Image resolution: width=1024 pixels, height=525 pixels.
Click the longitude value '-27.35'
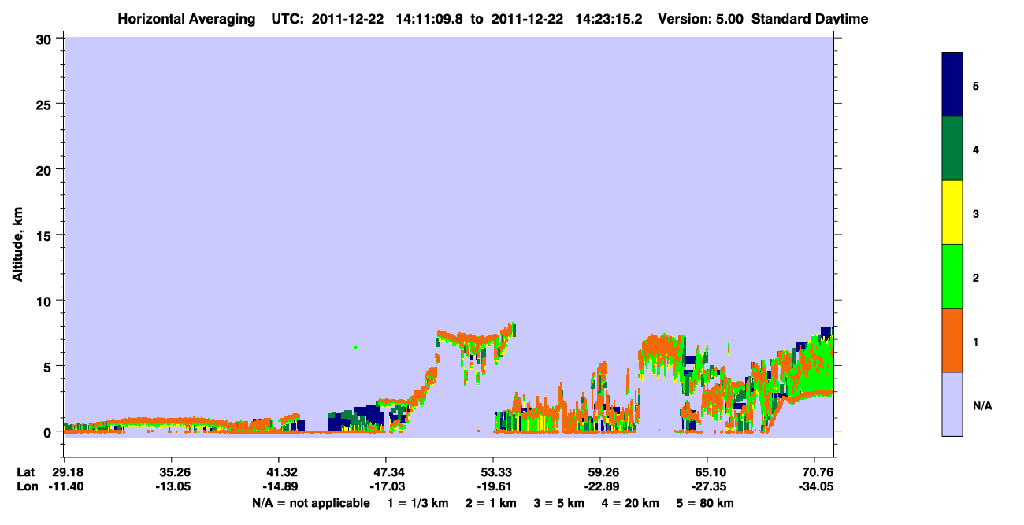707,487
